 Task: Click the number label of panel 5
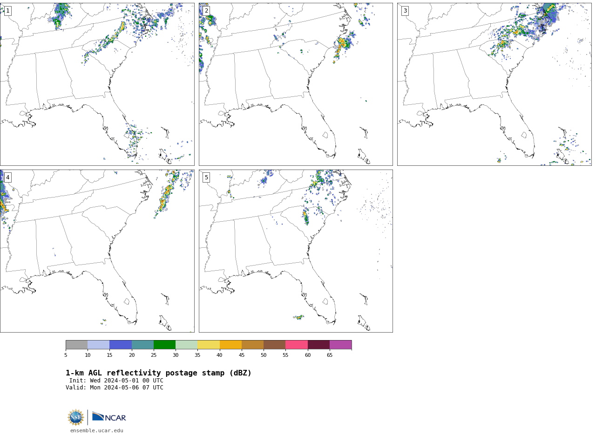[x=206, y=177]
